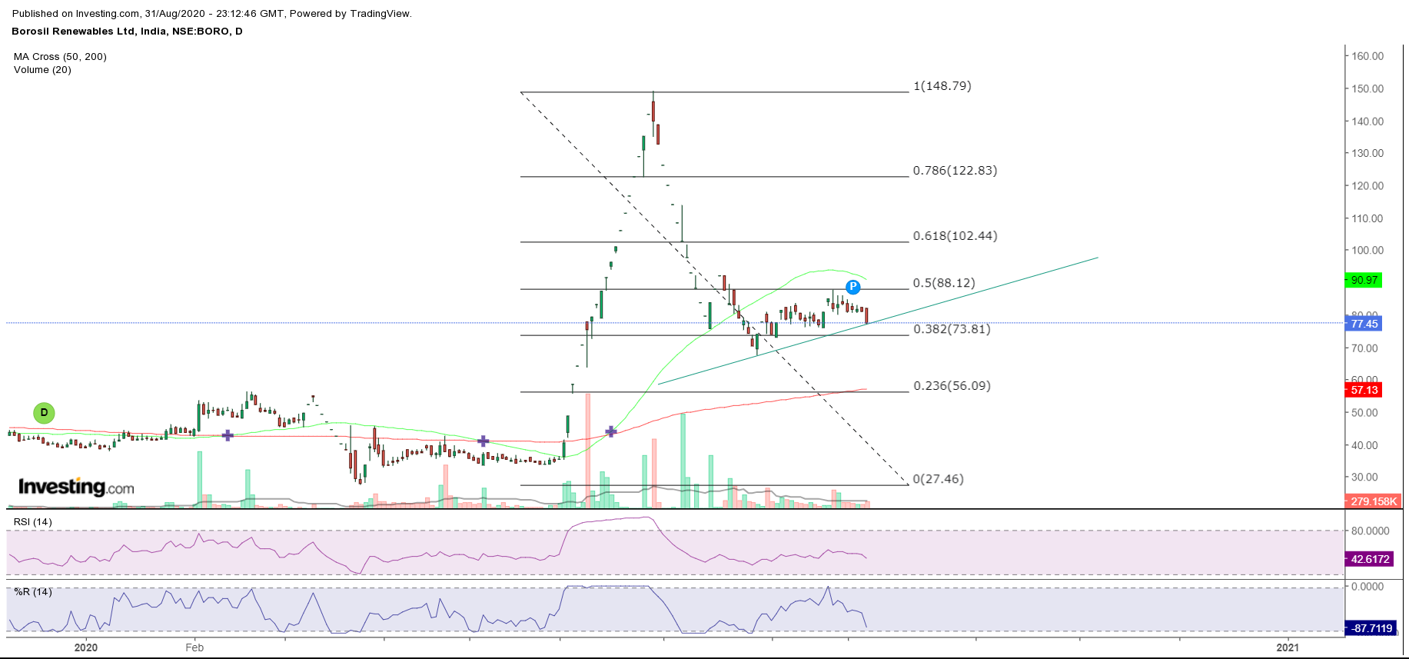Image resolution: width=1409 pixels, height=659 pixels.
Task: Click the 2020 label on time axis
Action: tap(86, 647)
